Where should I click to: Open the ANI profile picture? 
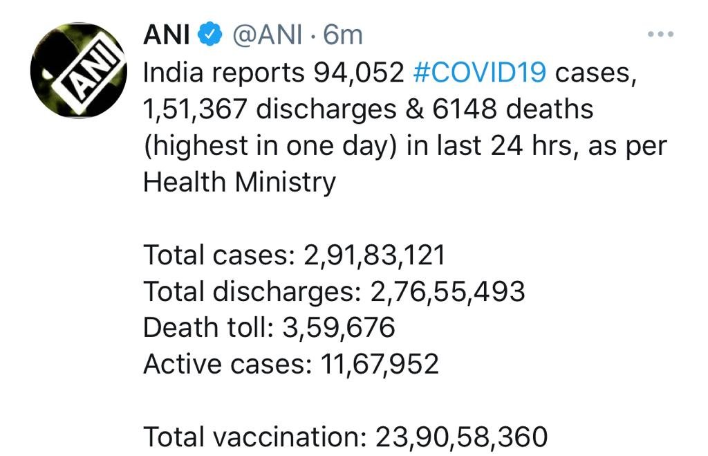[78, 70]
